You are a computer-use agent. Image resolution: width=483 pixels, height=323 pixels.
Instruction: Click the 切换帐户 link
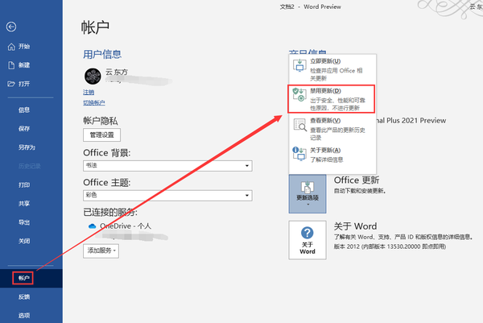(94, 102)
